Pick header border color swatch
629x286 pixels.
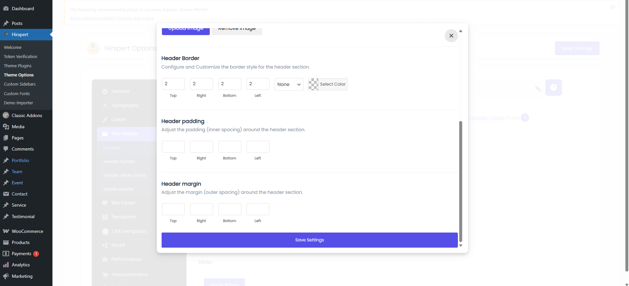click(313, 84)
